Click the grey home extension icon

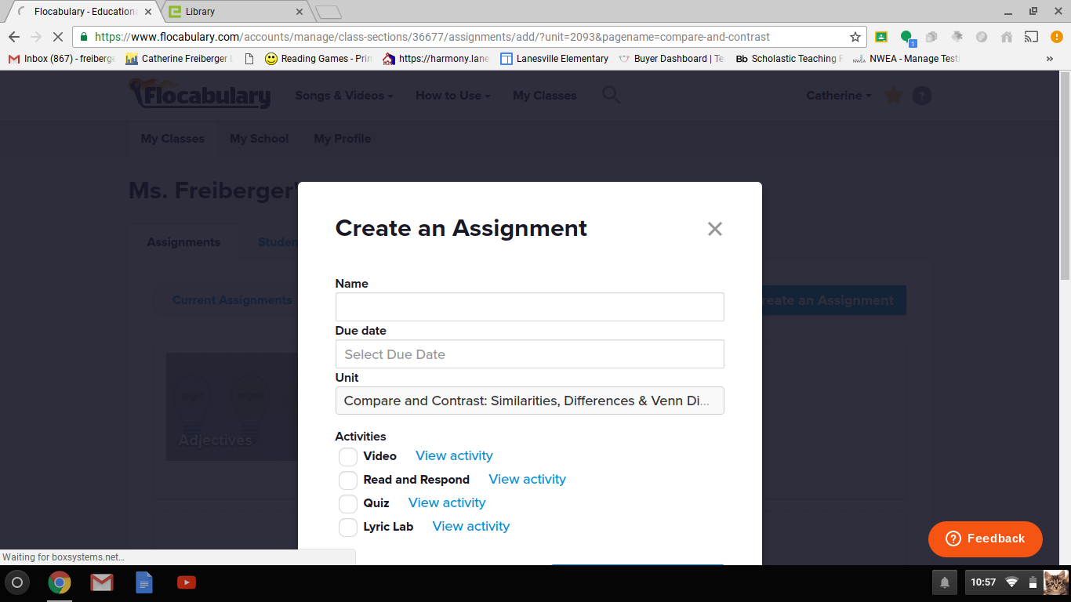coord(1007,37)
